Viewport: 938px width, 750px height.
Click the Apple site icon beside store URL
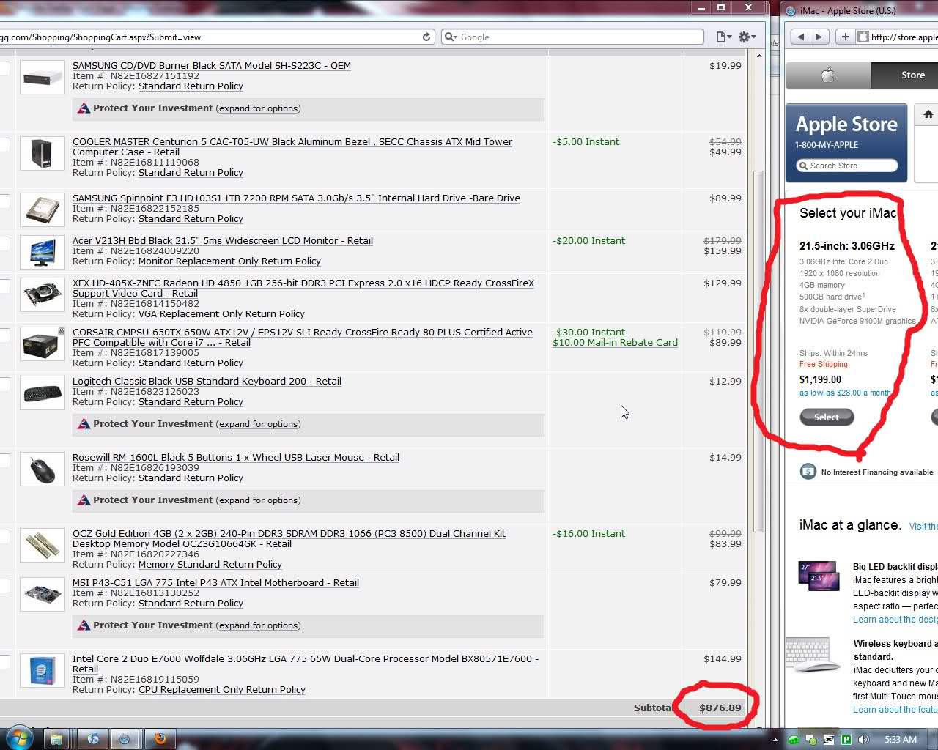click(863, 37)
